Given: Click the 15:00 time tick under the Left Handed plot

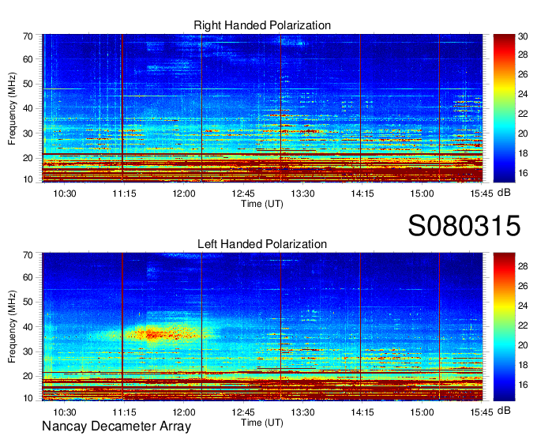Looking at the screenshot, I should pos(422,412).
